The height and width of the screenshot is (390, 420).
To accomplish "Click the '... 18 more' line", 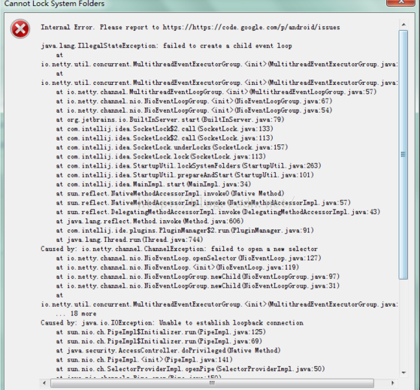I will click(76, 313).
